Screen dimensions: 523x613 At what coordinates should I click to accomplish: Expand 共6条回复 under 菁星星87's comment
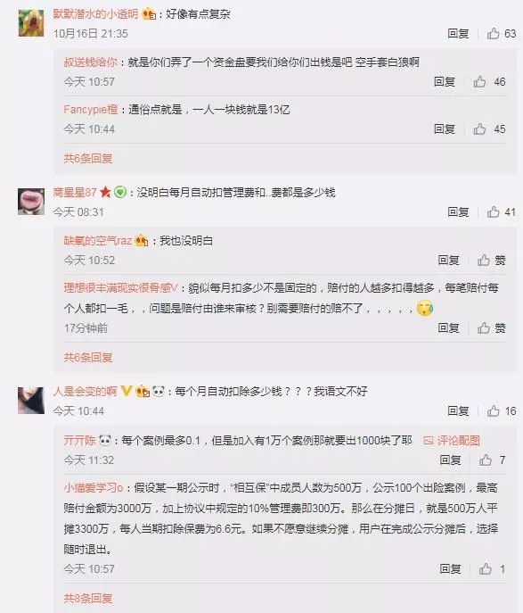[88, 357]
